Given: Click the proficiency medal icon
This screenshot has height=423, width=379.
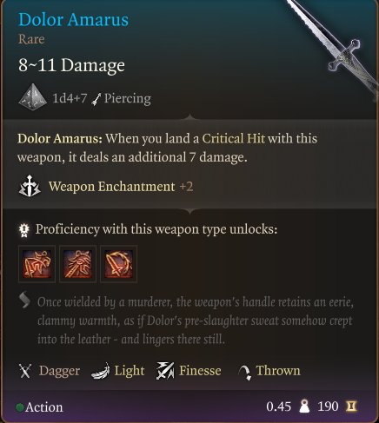Looking at the screenshot, I should coord(24,230).
